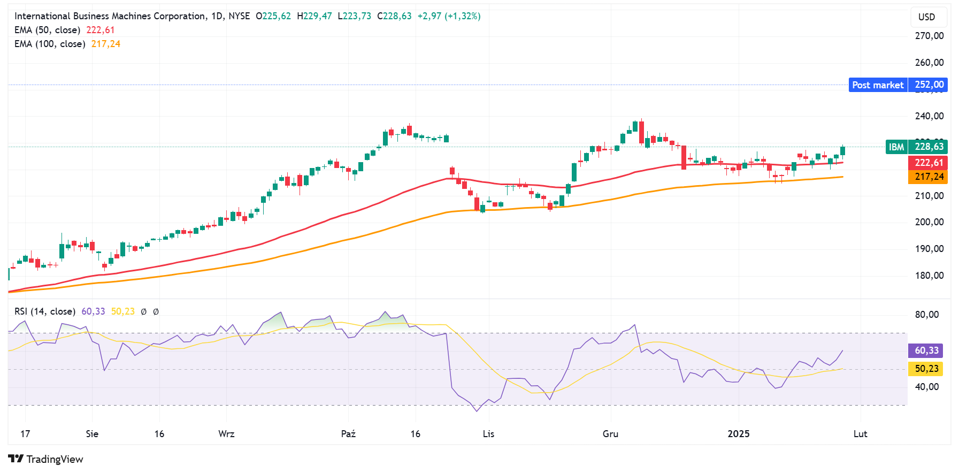Viewport: 959px width, 473px height.
Task: Click the close value C228,63
Action: tap(394, 16)
